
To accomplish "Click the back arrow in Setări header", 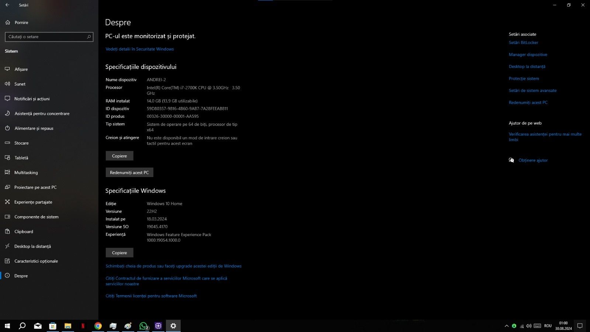I will coord(7,5).
